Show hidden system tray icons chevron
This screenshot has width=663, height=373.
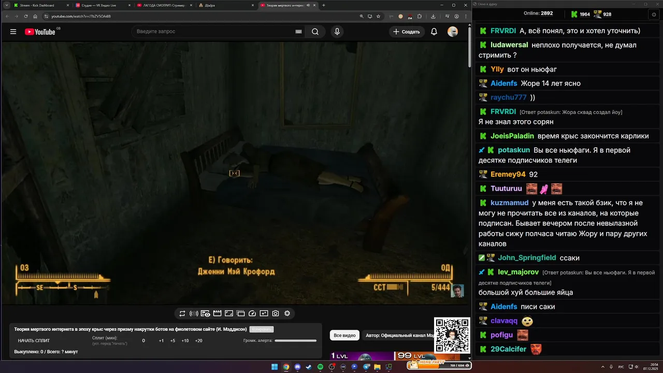(602, 367)
